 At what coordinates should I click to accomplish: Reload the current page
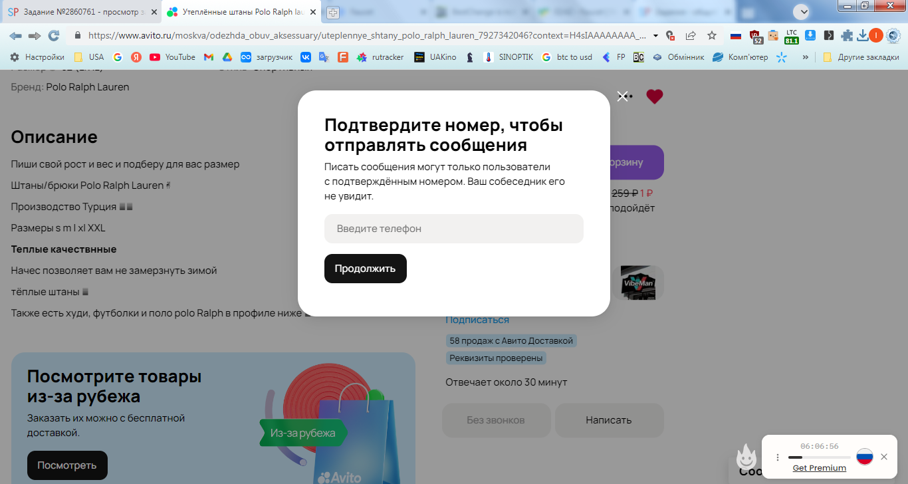54,35
